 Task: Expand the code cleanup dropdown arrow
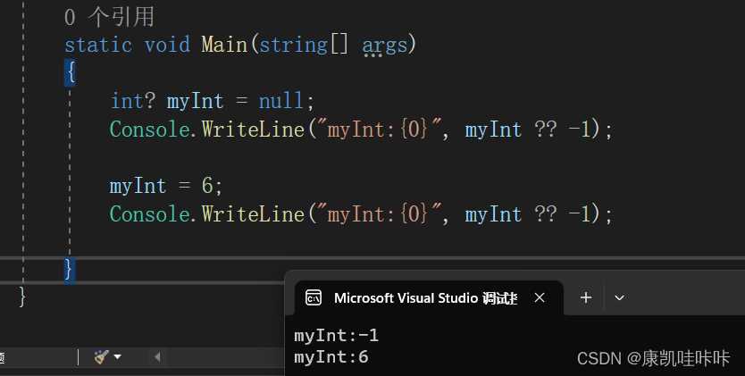point(117,357)
